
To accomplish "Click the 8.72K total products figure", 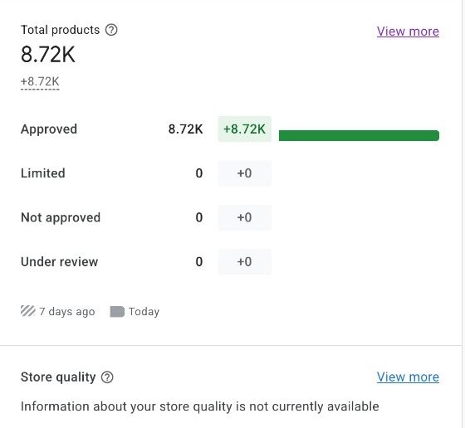I will 48,55.
